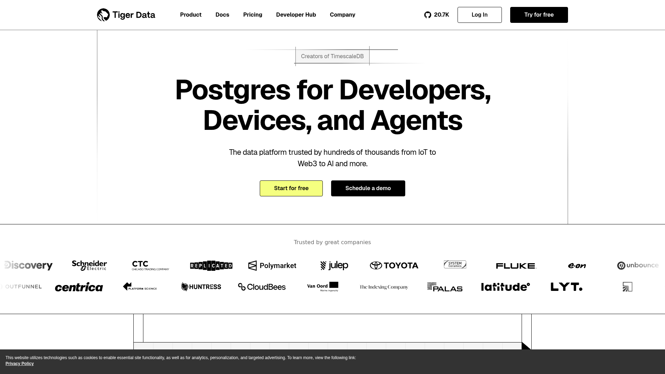Click the Huntress logo
The height and width of the screenshot is (374, 665).
coord(201,287)
